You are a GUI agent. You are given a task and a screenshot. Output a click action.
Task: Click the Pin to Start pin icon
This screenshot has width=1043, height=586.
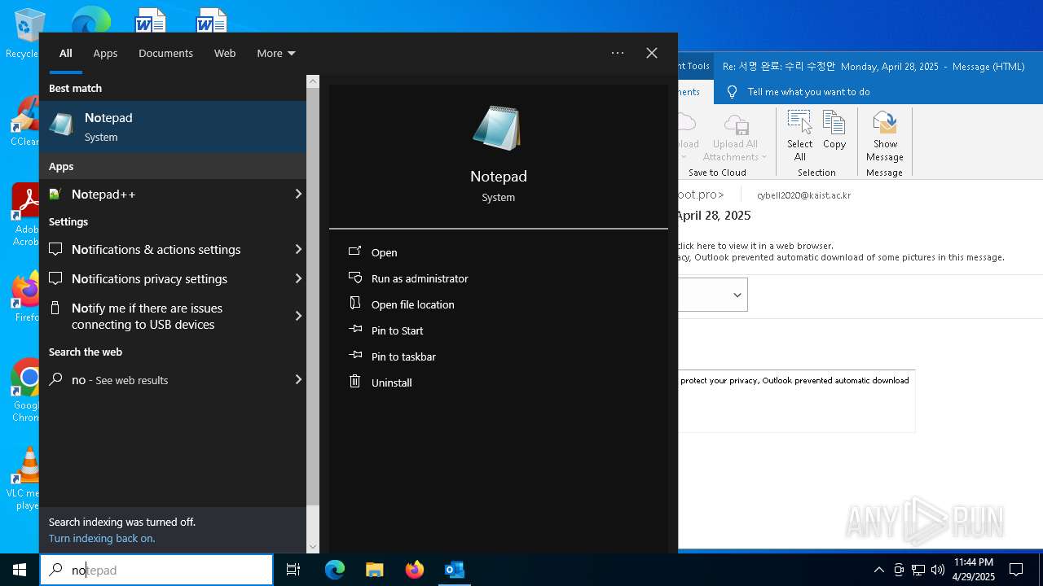click(354, 330)
